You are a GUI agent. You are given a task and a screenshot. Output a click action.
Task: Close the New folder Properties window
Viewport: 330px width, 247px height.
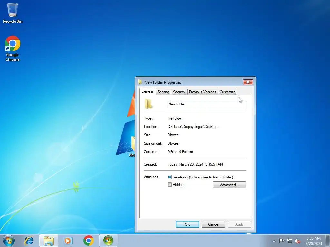248,82
